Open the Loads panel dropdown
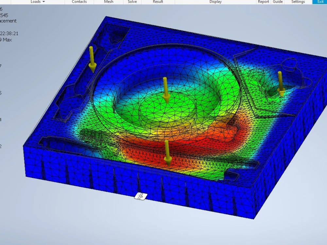This screenshot has width=327, height=245. [38, 2]
